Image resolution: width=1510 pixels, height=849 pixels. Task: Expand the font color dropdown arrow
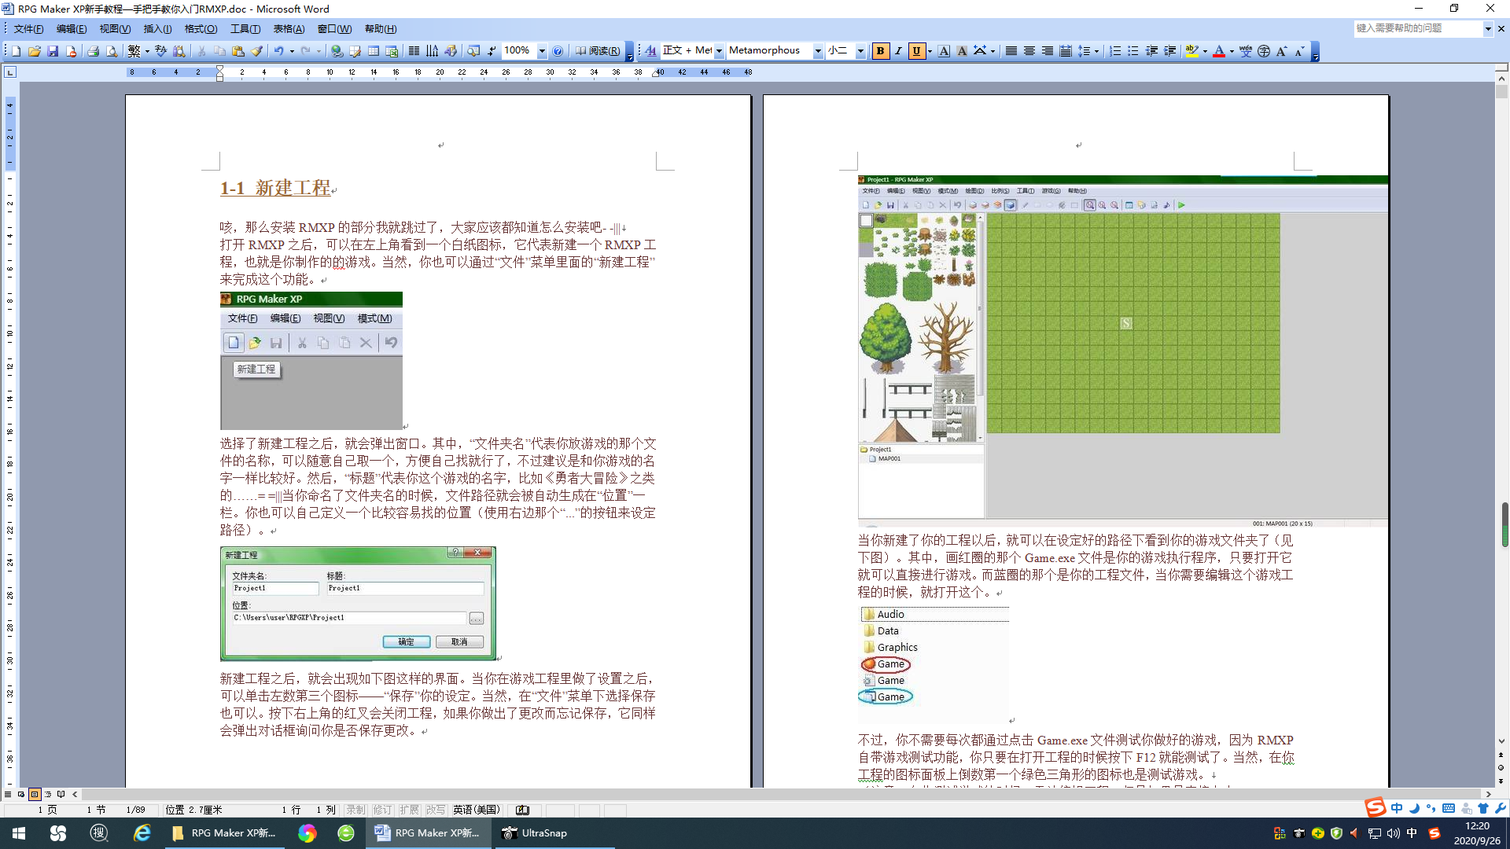[1232, 51]
